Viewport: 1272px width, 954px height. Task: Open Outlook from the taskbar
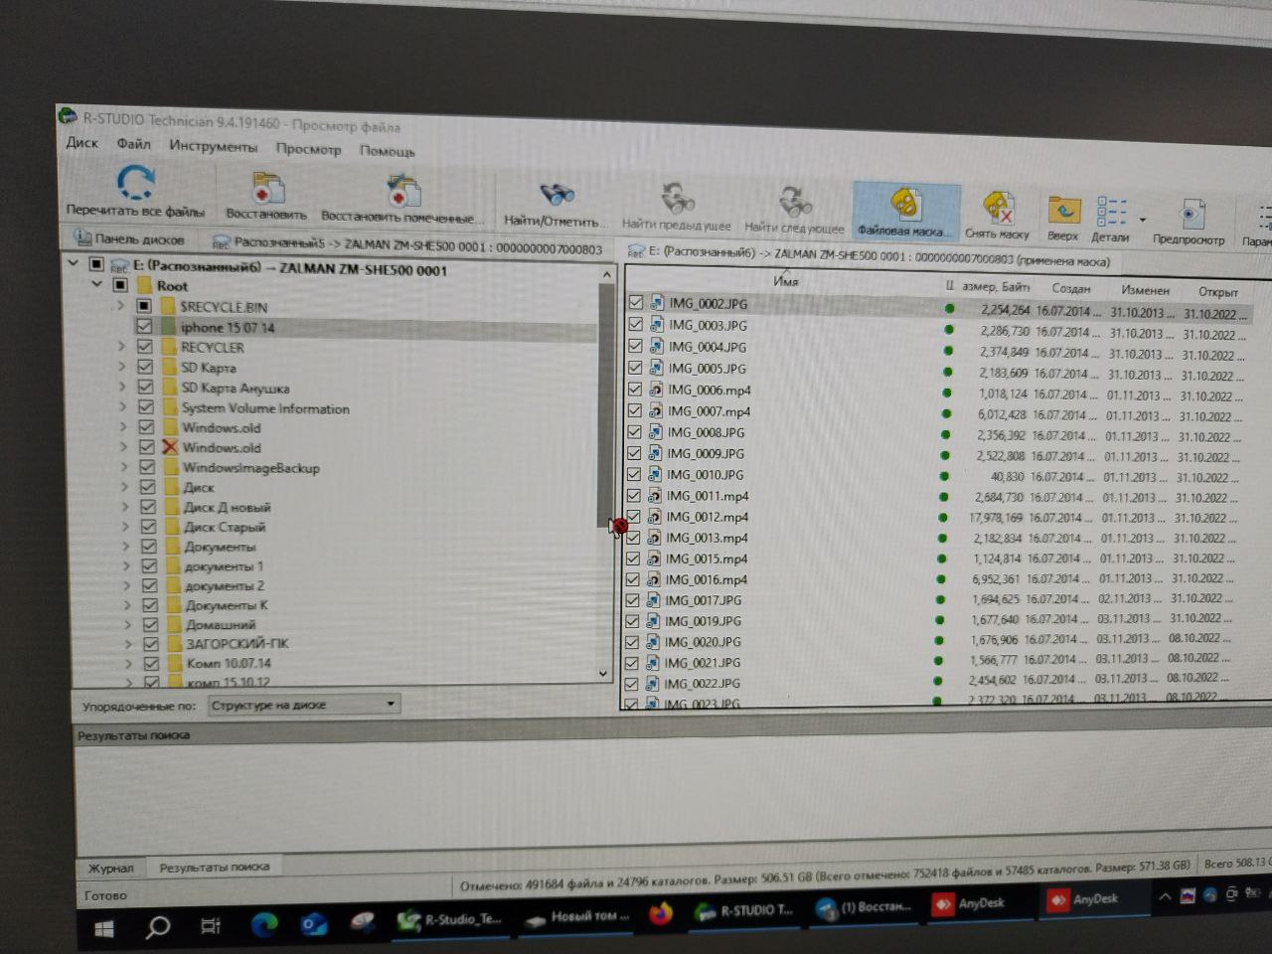tap(314, 924)
